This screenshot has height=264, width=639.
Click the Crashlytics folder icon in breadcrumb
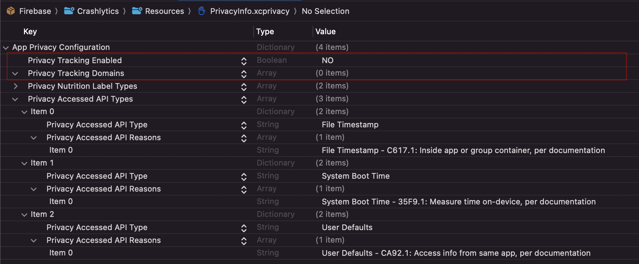pyautogui.click(x=69, y=11)
